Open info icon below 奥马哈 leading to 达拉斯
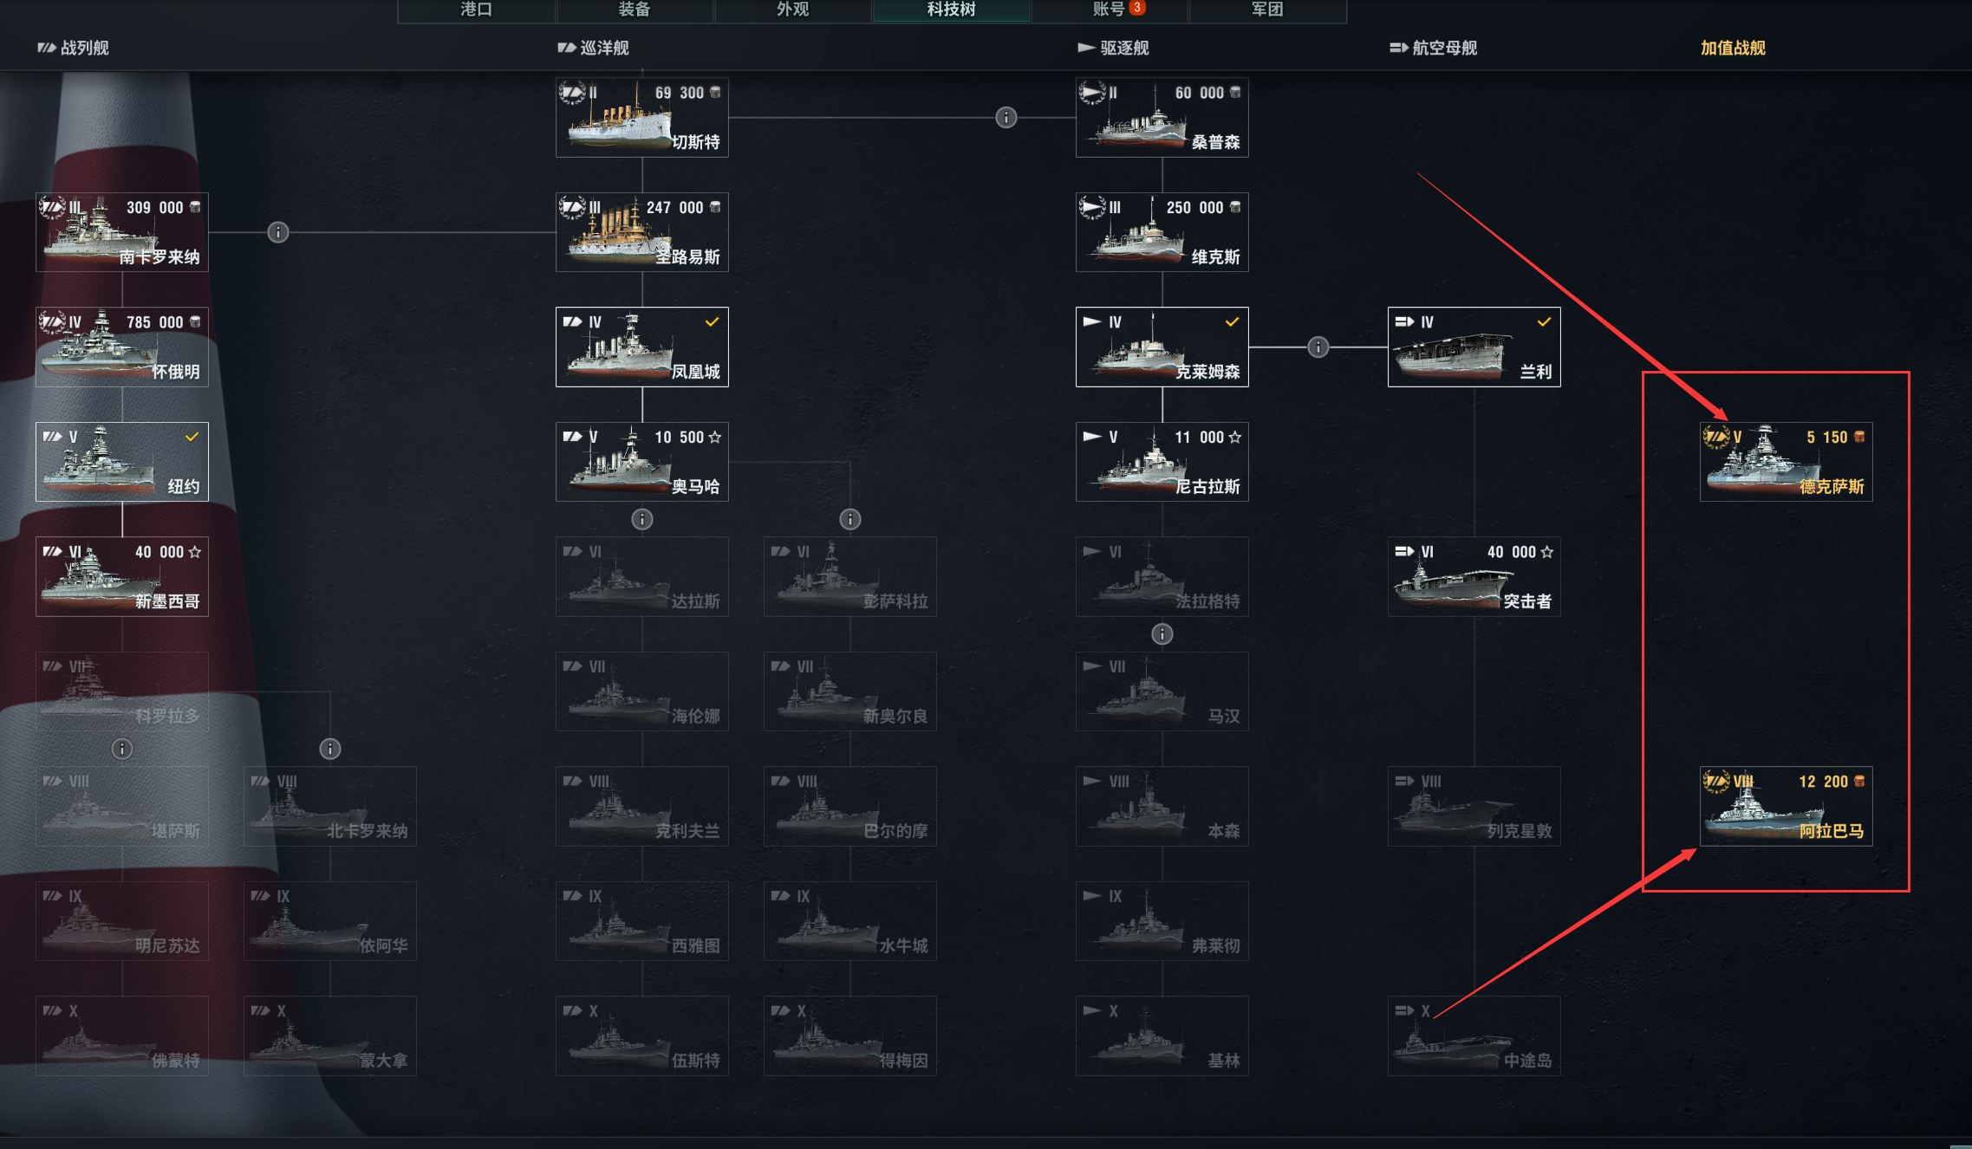 tap(641, 519)
